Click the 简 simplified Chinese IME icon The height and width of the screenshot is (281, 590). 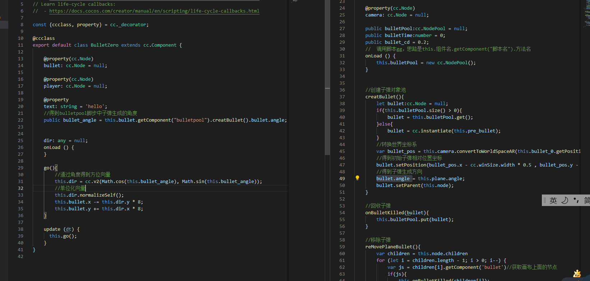coord(587,201)
